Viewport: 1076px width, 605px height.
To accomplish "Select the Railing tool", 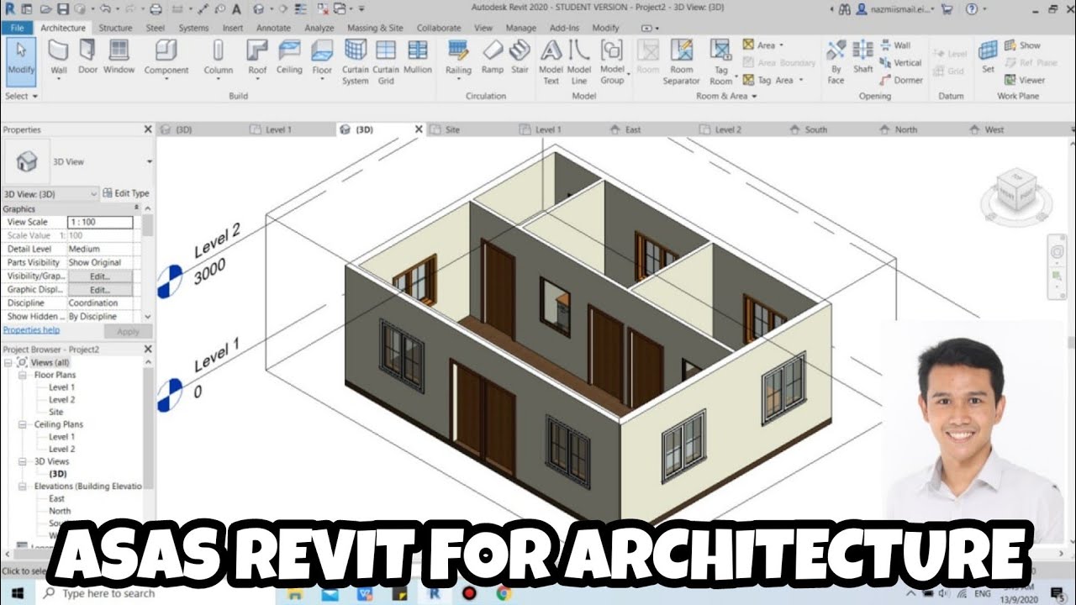I will coord(458,57).
